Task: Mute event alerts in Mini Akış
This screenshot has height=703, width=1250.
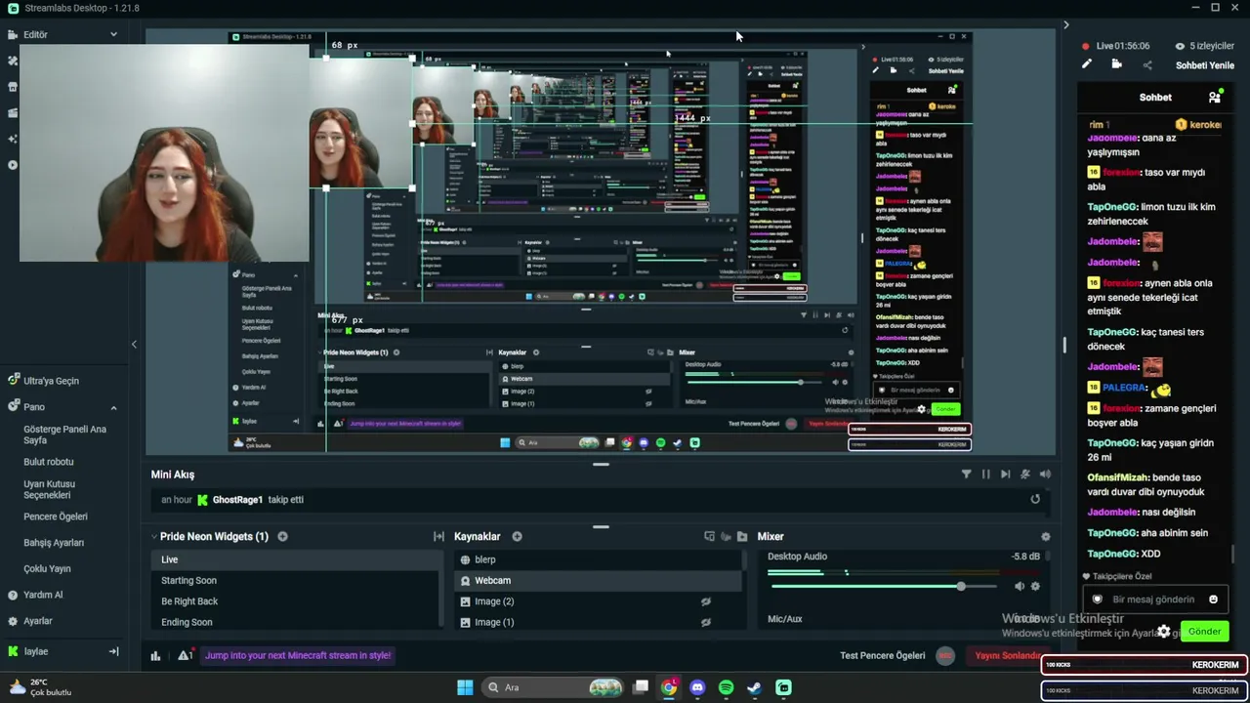Action: [1025, 475]
